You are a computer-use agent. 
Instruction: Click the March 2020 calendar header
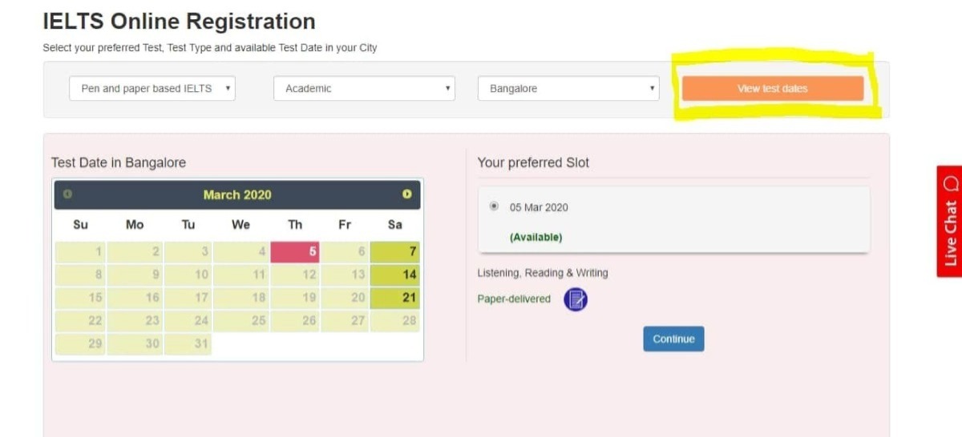tap(237, 194)
